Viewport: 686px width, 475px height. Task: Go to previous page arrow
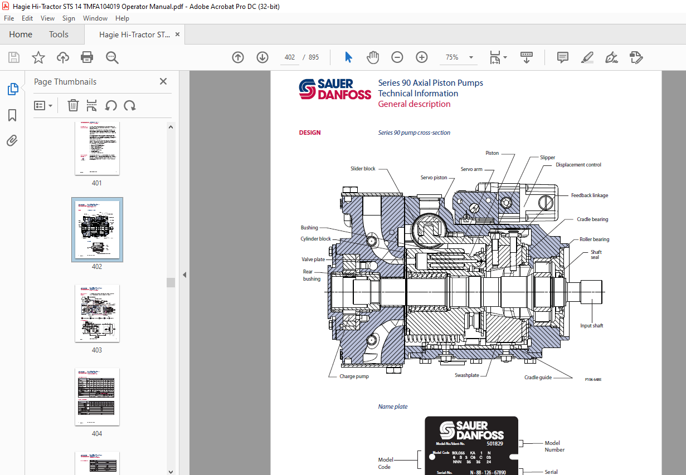[238, 57]
